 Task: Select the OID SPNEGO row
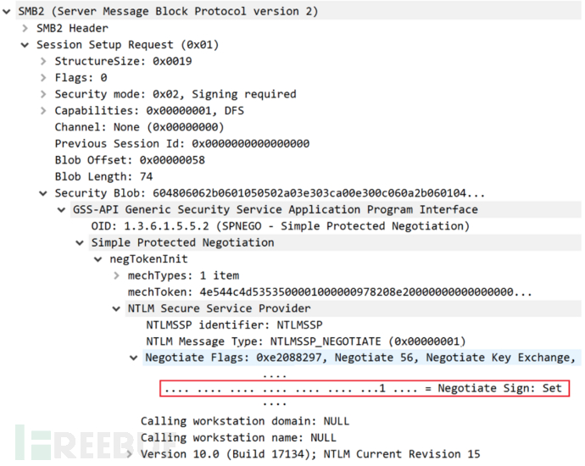click(x=280, y=226)
